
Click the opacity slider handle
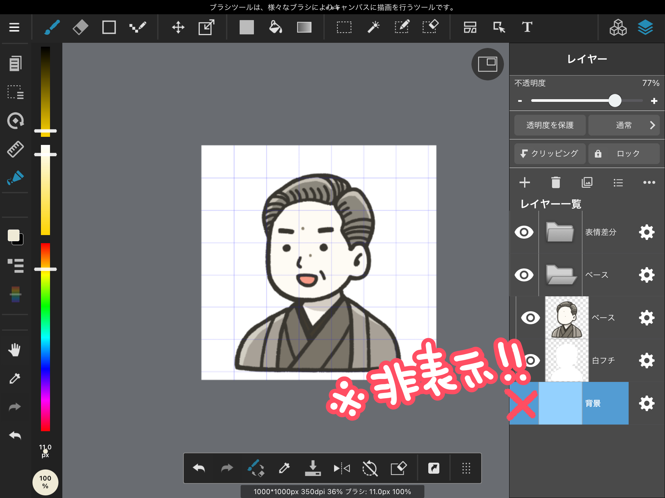tap(615, 101)
